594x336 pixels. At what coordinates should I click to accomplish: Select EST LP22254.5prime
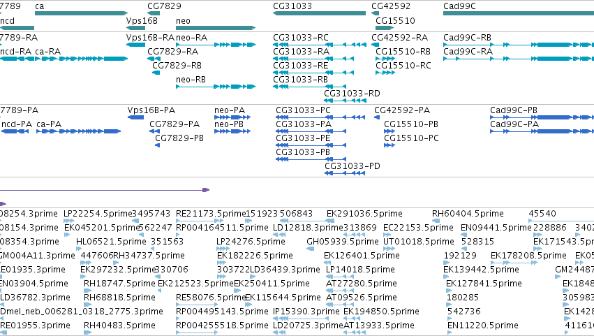coord(68,221)
